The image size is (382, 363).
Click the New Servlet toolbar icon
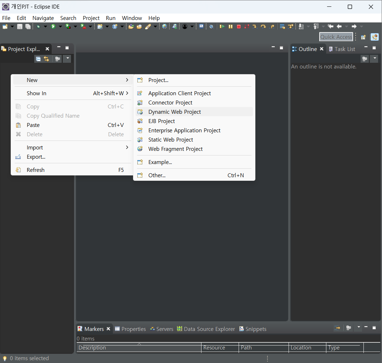[115, 26]
